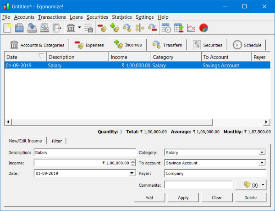
Task: Open the Statistics menu
Action: click(x=121, y=17)
